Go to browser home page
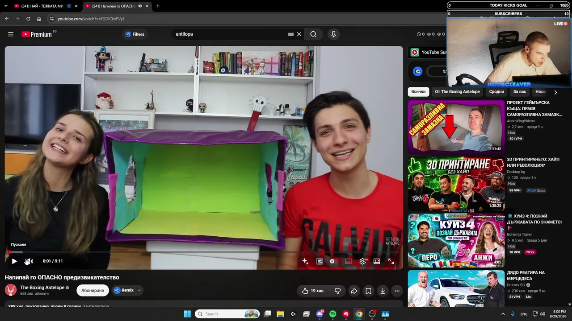Image resolution: width=572 pixels, height=321 pixels. [x=39, y=19]
